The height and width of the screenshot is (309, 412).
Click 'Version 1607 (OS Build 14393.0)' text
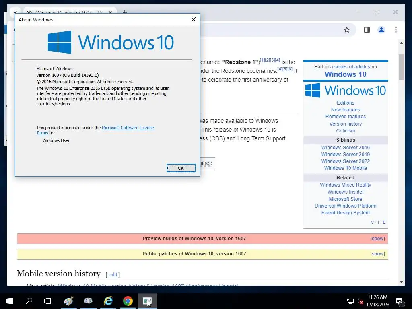68,75
